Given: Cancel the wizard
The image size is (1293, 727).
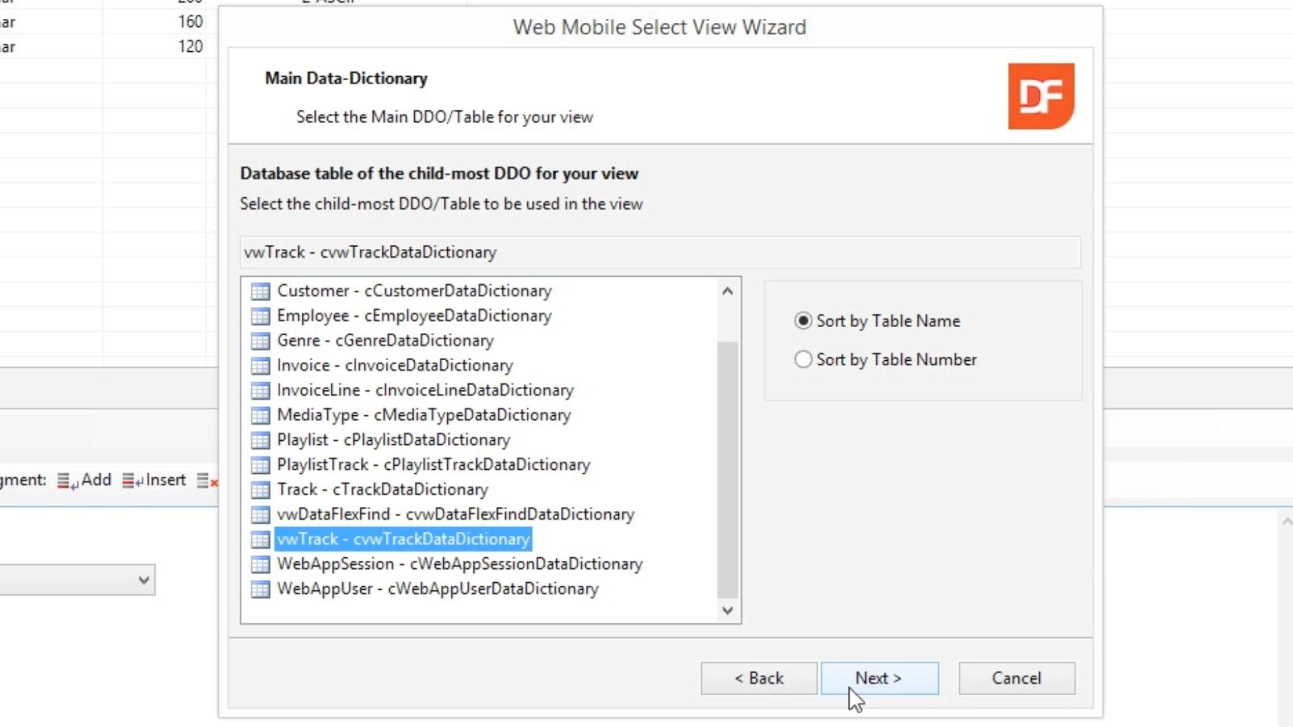Looking at the screenshot, I should click(1016, 679).
